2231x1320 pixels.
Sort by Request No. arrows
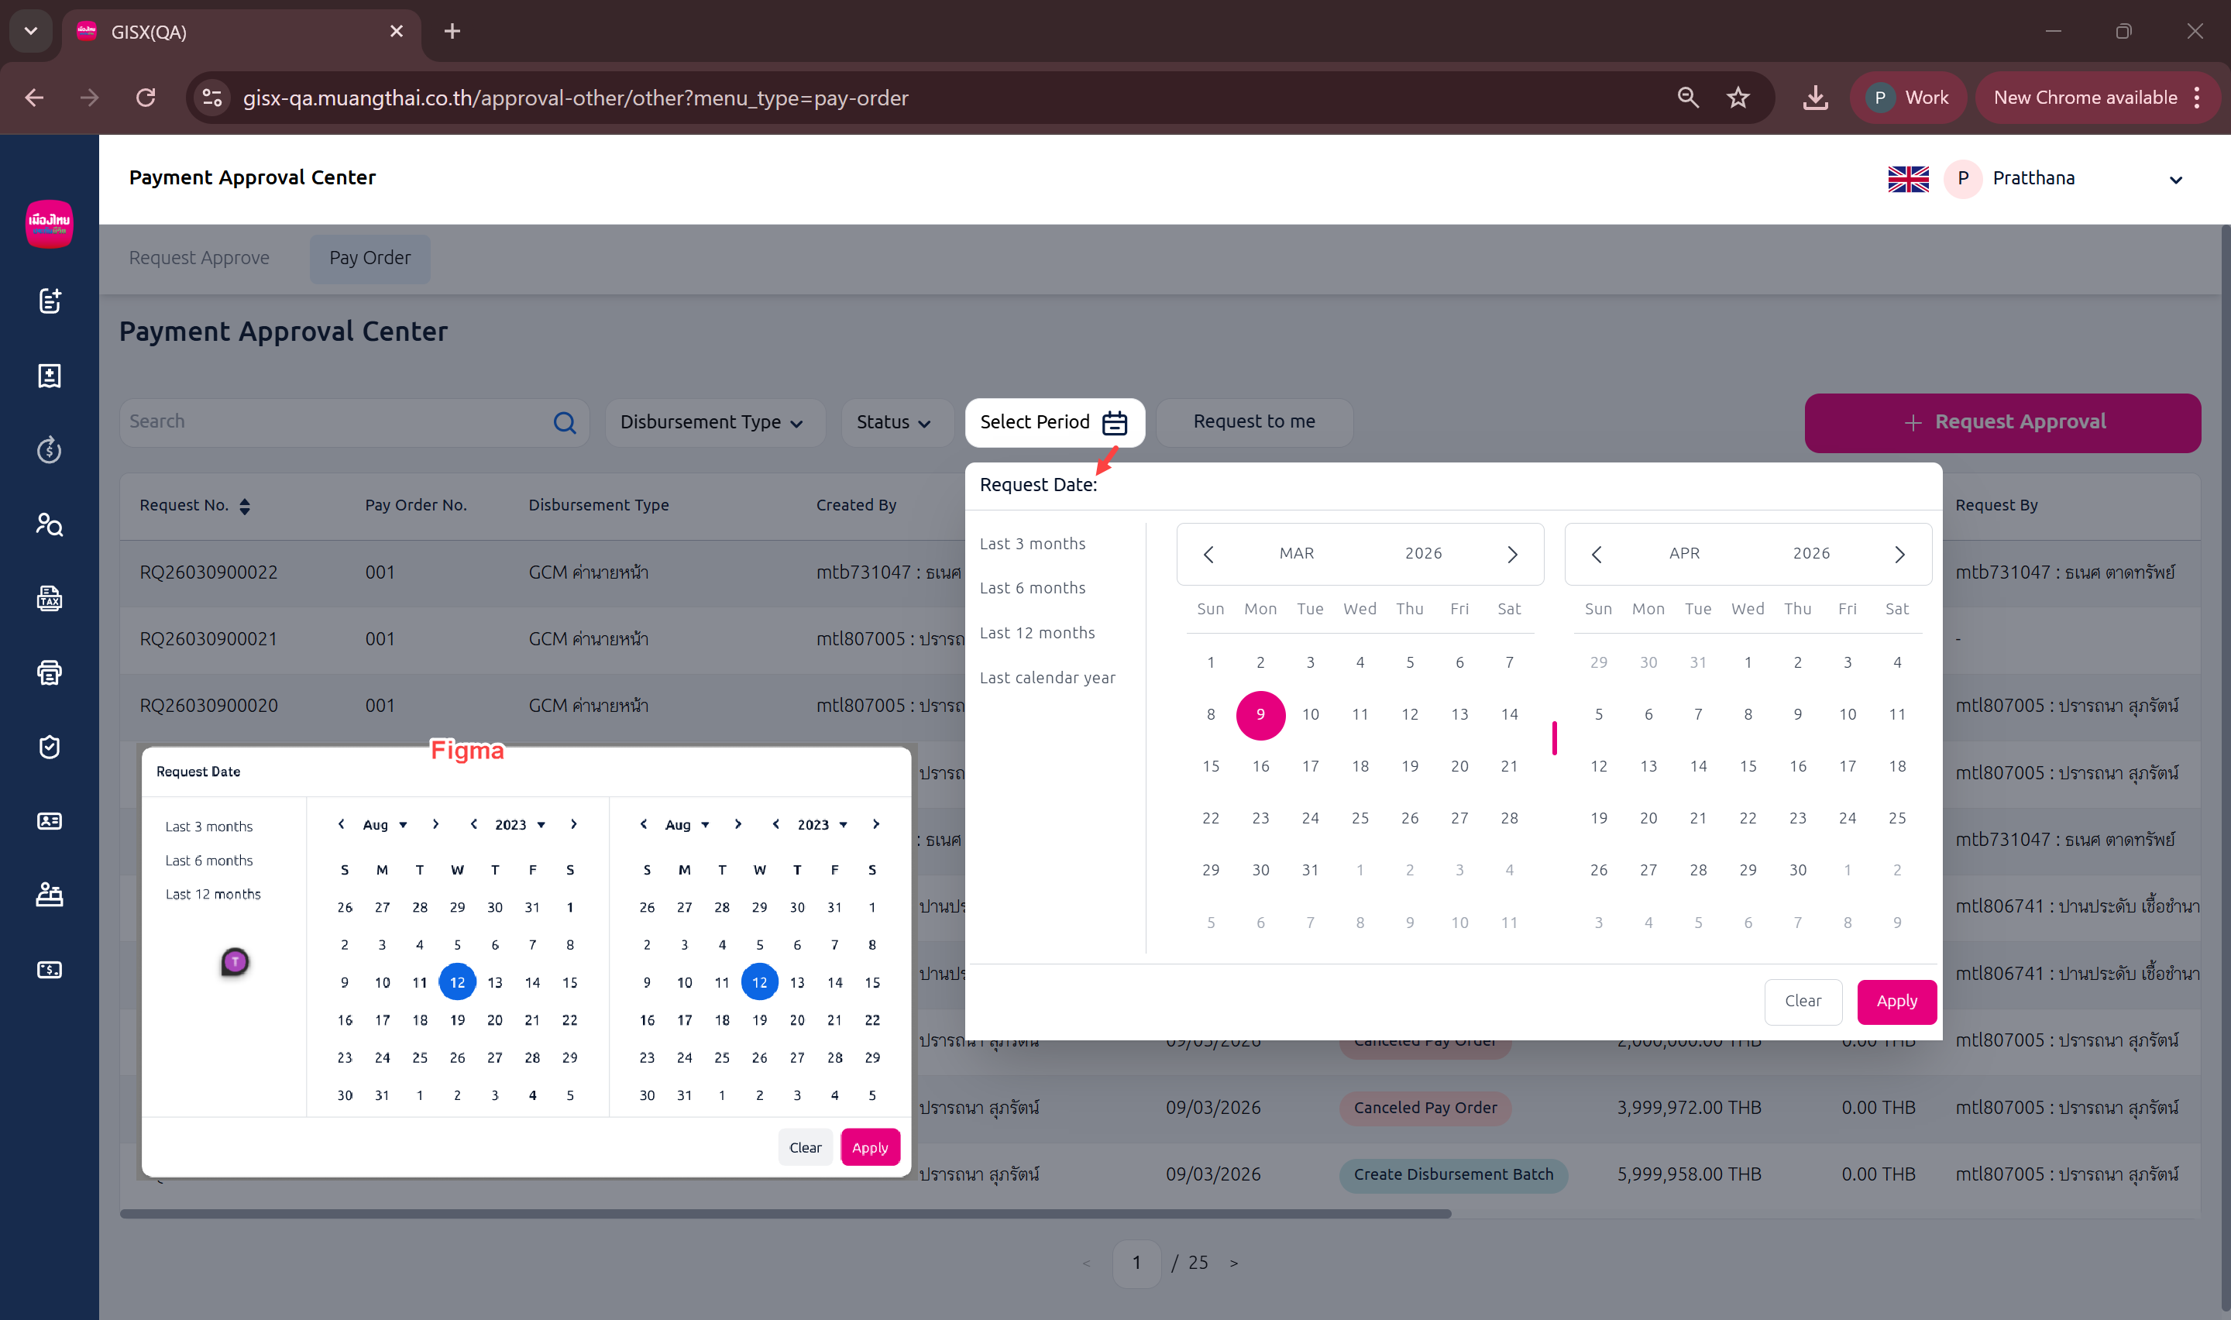point(245,506)
